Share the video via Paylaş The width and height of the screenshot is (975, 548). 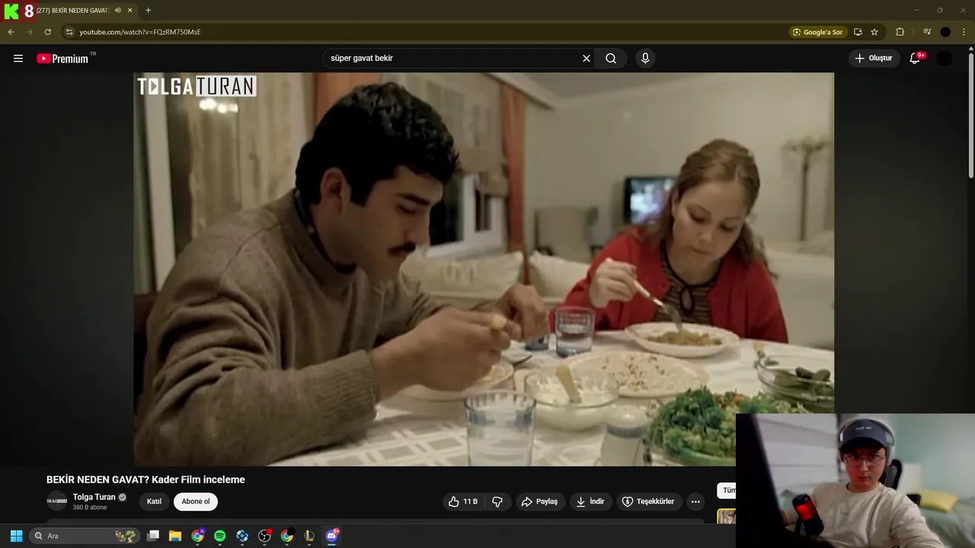coord(540,502)
